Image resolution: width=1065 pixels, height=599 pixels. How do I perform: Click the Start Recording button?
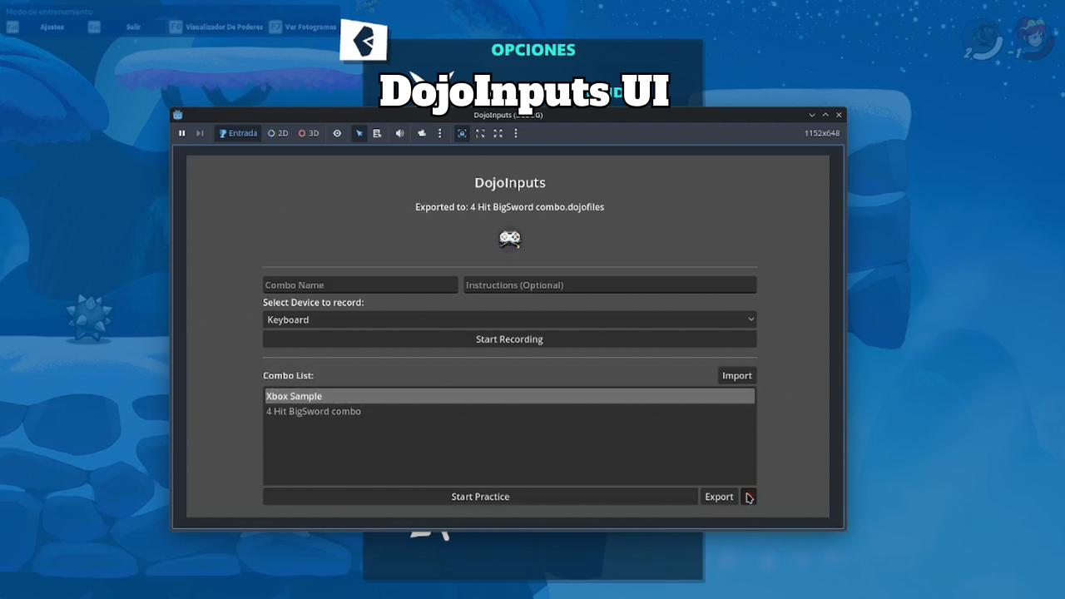pos(510,339)
